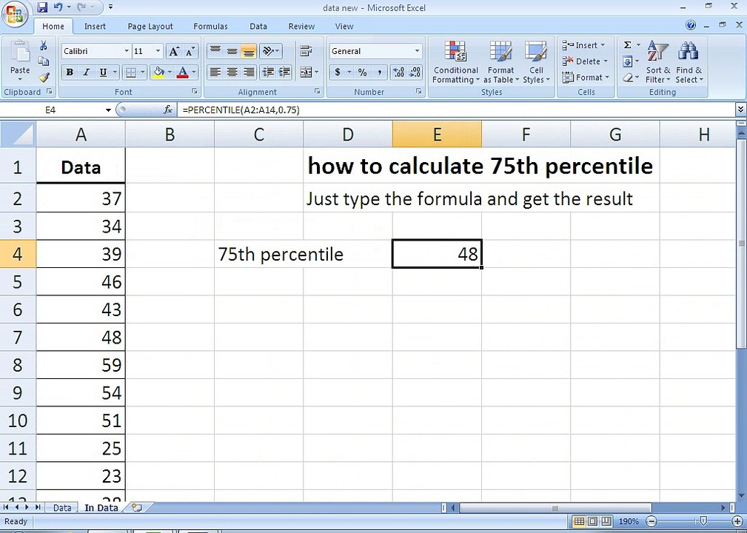Screen dimensions: 747x533
Task: Click the Delete cells button
Action: pyautogui.click(x=585, y=61)
